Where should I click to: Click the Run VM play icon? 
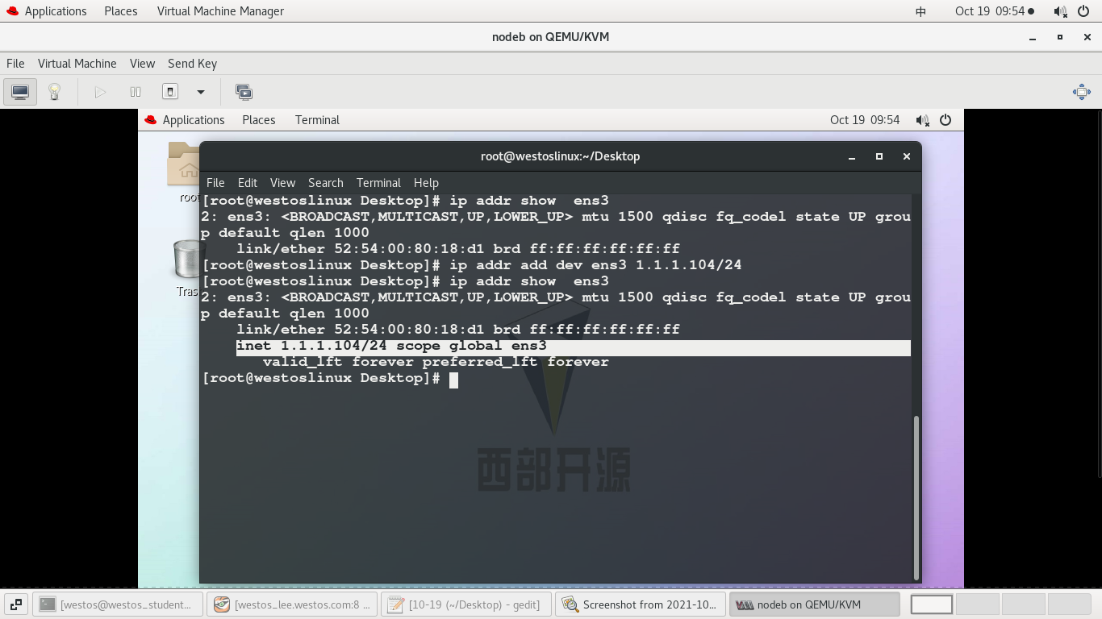click(99, 91)
